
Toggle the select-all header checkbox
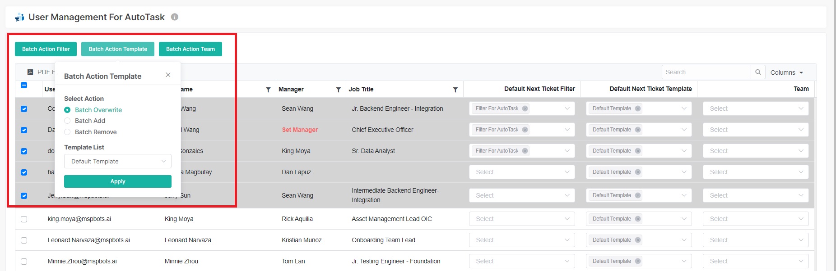(x=24, y=85)
